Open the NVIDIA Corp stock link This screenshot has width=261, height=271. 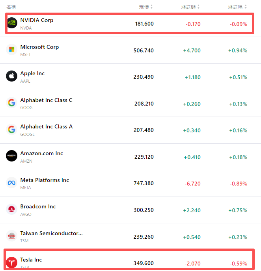[37, 20]
